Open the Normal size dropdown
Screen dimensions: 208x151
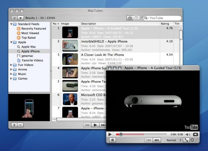(174, 140)
